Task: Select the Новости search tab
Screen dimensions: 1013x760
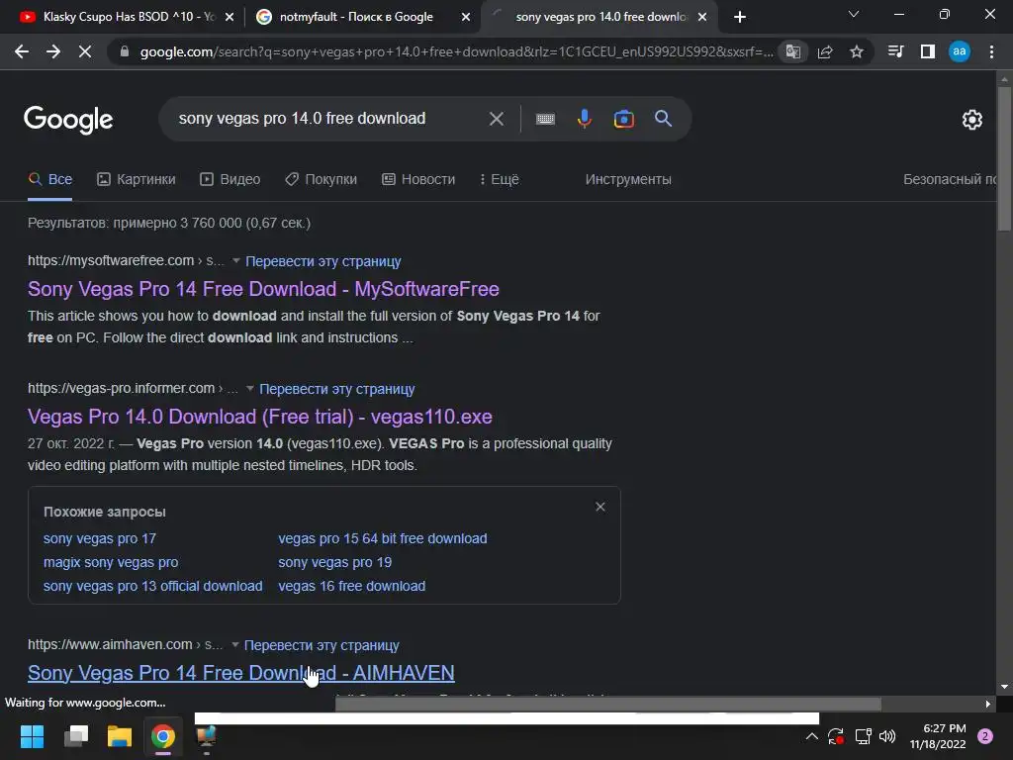Action: click(x=418, y=179)
